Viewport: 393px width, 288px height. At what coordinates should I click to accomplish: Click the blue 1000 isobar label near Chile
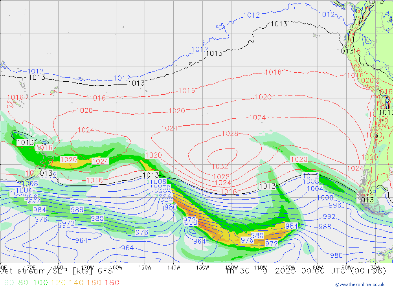pos(325,198)
